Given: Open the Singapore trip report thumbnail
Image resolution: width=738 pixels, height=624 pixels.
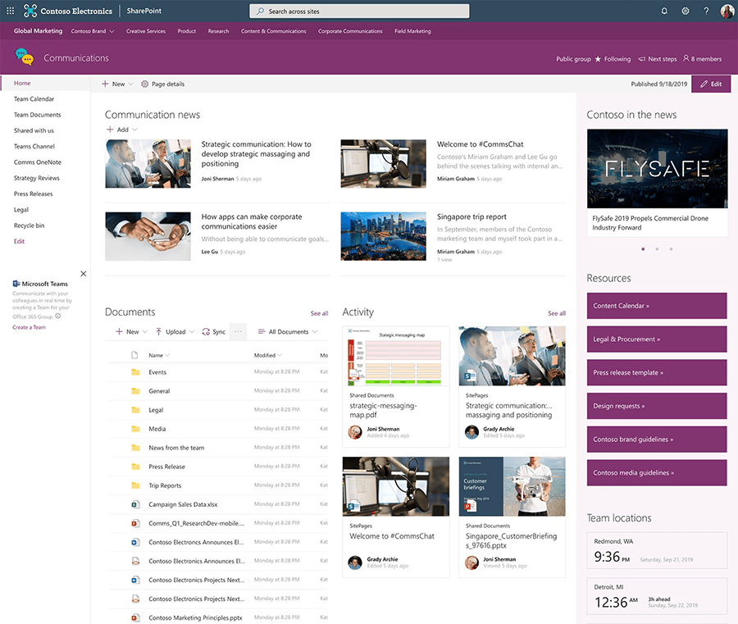Looking at the screenshot, I should [383, 236].
